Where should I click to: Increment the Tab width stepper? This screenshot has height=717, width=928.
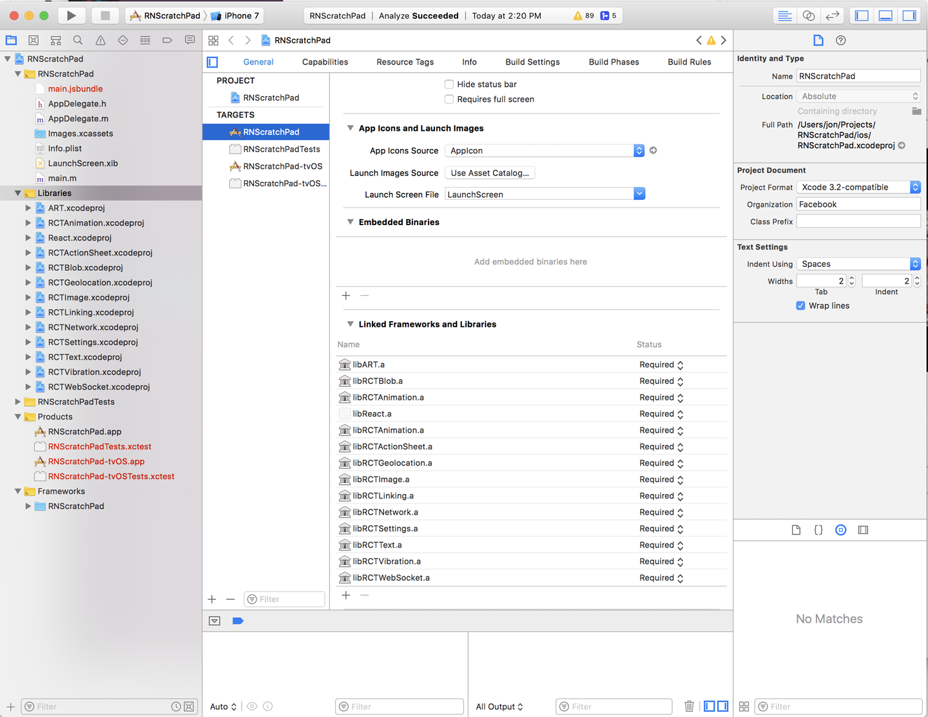[851, 277]
